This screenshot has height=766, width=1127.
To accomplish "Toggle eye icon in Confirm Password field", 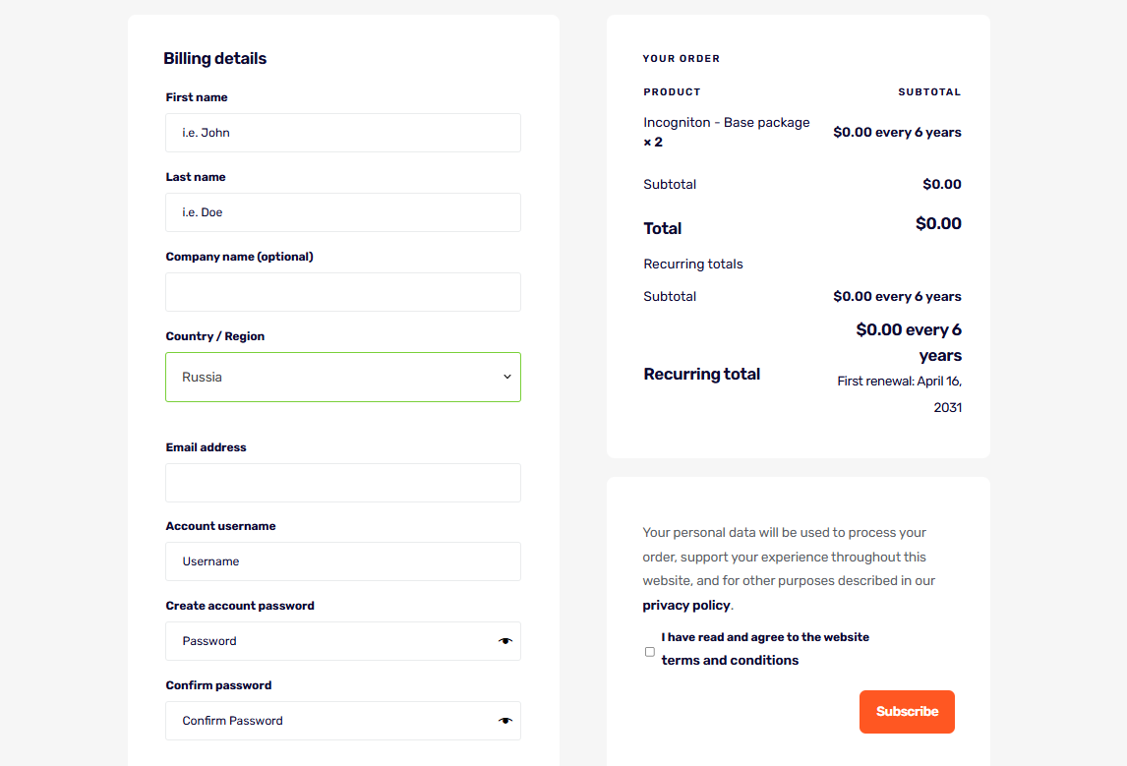I will pyautogui.click(x=505, y=721).
